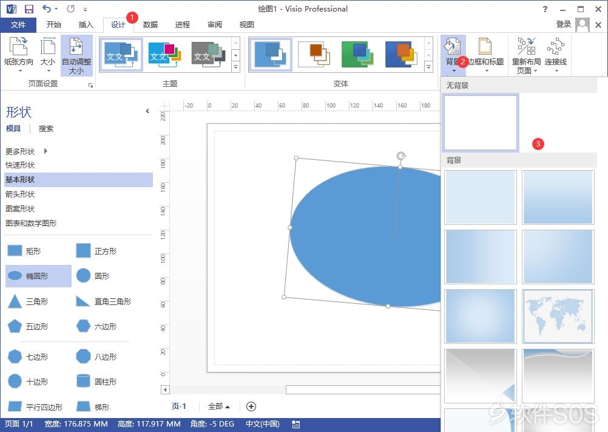608x432 pixels.
Task: Click the Save icon in quick access toolbar
Action: tap(29, 9)
